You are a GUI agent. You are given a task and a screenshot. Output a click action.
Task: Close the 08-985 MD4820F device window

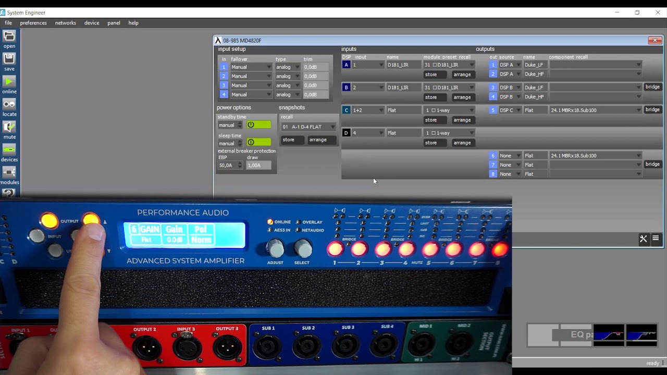coord(655,40)
